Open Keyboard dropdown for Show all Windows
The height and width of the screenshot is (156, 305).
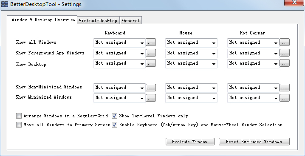pos(119,43)
